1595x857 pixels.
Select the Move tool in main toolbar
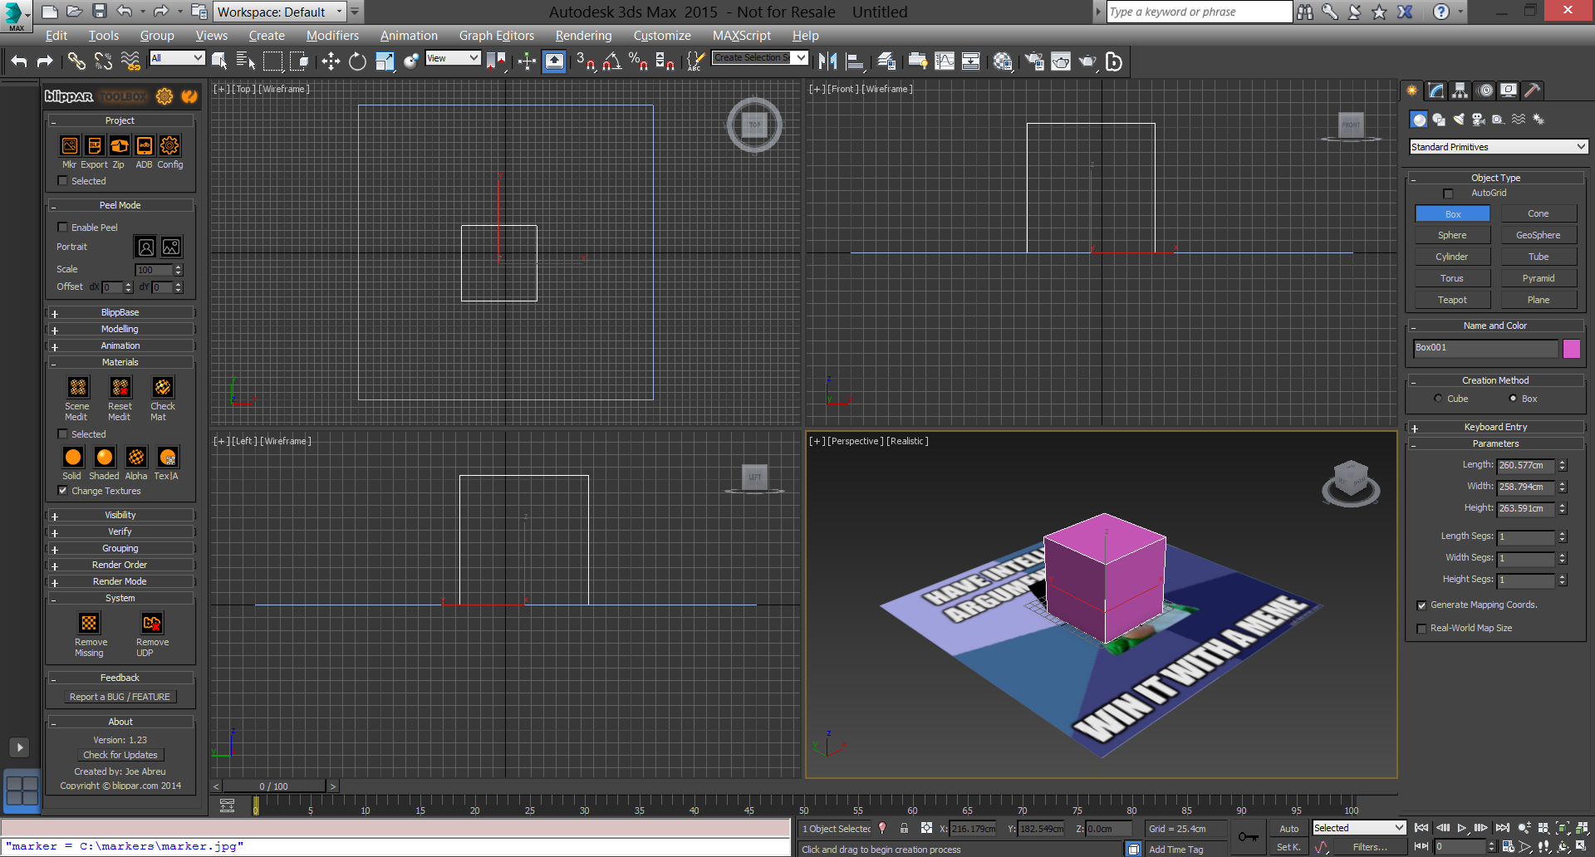(331, 61)
